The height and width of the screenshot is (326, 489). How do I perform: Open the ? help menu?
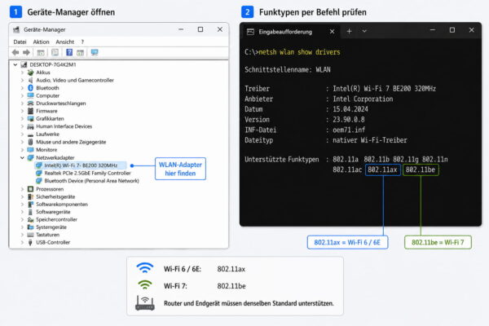point(82,42)
